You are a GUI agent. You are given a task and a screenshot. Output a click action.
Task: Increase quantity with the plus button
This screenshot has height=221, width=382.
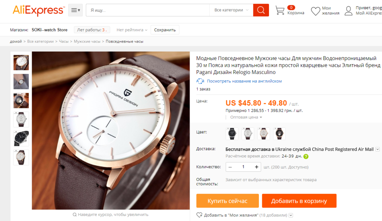(x=256, y=167)
